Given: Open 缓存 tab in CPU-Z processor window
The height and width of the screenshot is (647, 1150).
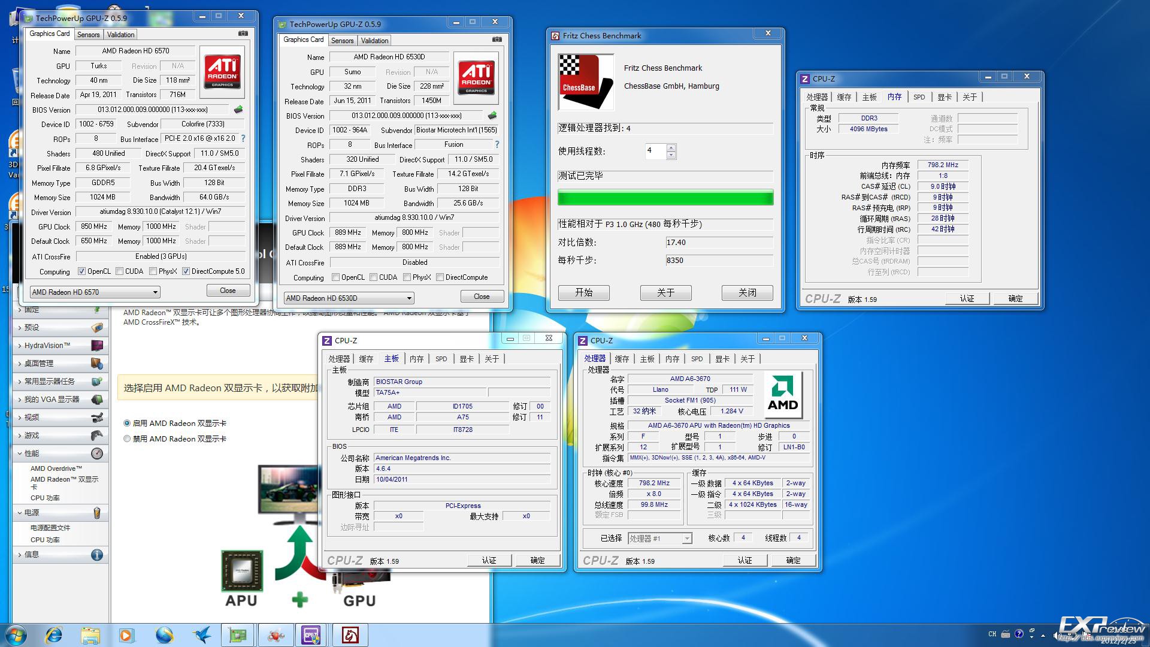Looking at the screenshot, I should click(622, 359).
